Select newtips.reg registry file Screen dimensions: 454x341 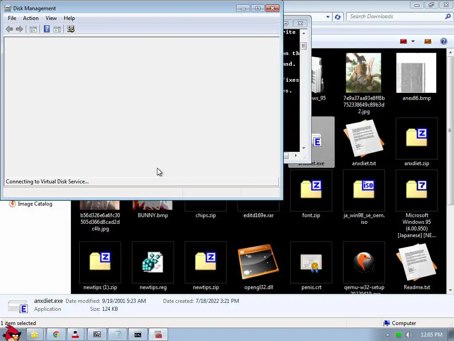[x=153, y=266]
